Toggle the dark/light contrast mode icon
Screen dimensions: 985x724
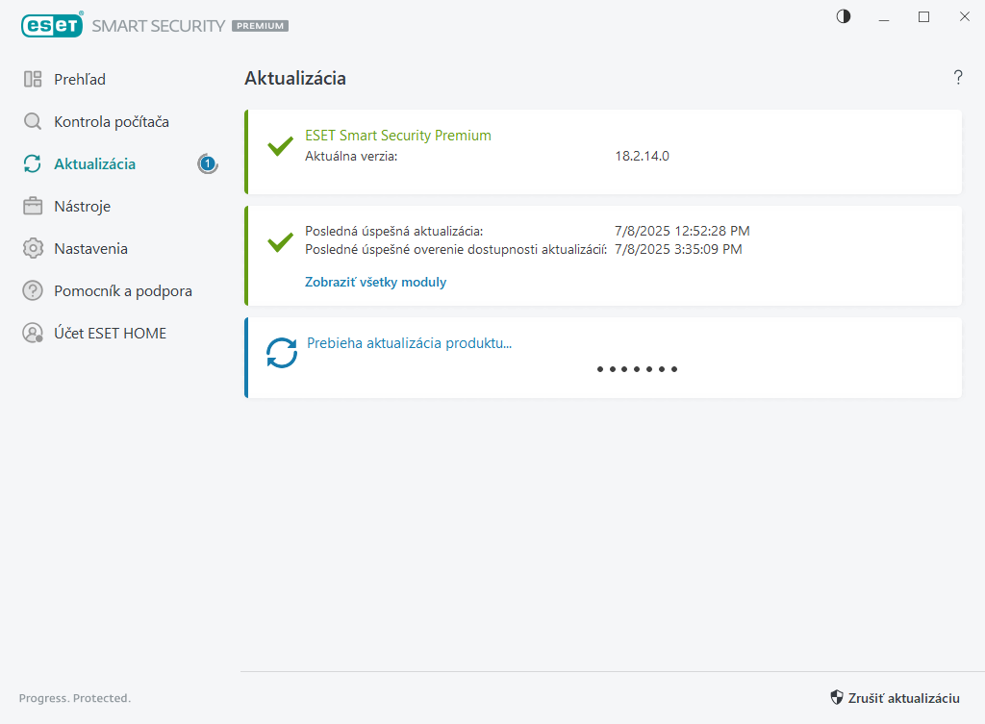[844, 16]
